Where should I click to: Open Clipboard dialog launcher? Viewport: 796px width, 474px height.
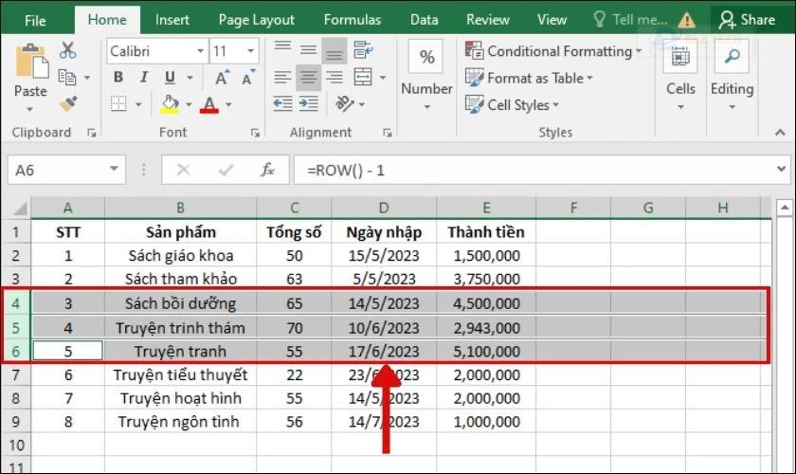(91, 133)
